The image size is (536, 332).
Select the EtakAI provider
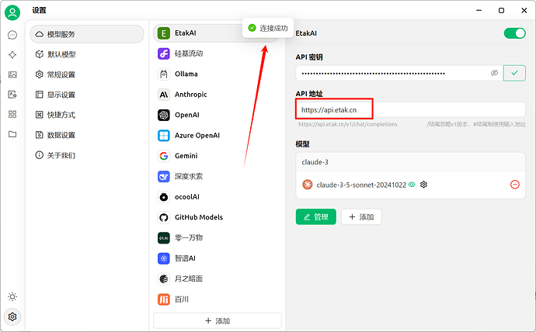(215, 33)
